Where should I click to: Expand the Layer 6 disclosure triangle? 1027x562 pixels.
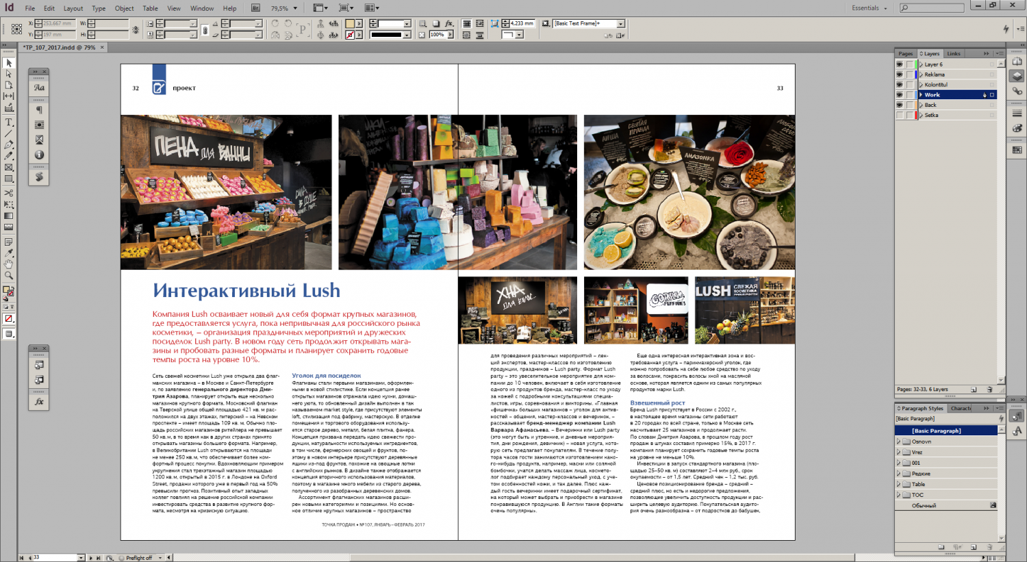(x=922, y=64)
